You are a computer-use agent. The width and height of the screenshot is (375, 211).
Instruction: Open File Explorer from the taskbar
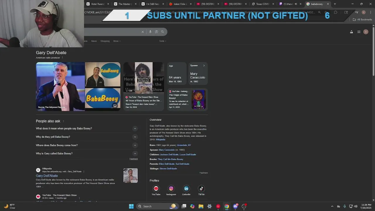(x=201, y=206)
